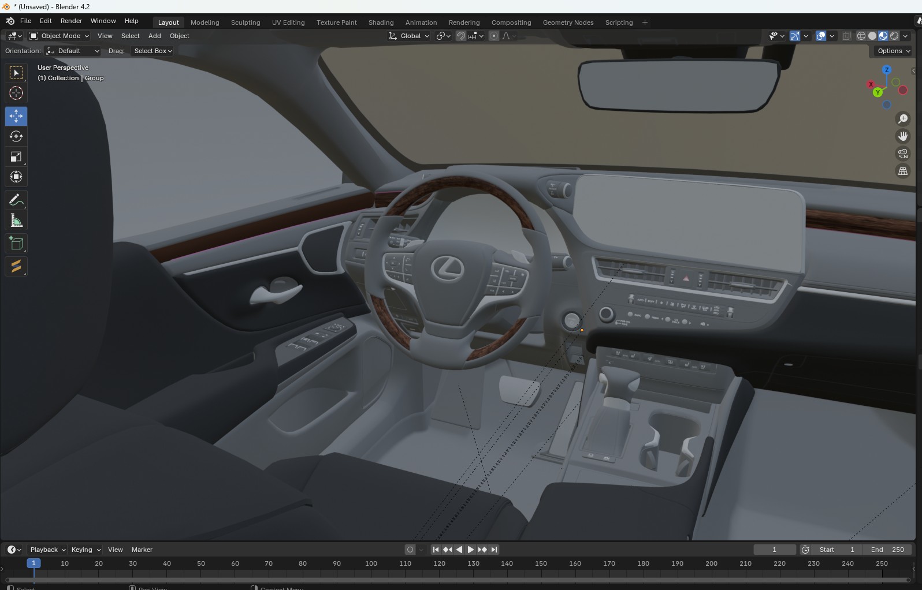Open the snapping options dropdown

pos(476,36)
